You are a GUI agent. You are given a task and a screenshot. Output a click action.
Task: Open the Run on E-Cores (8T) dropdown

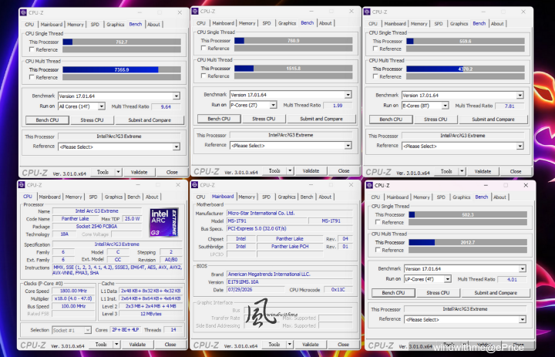pos(446,106)
